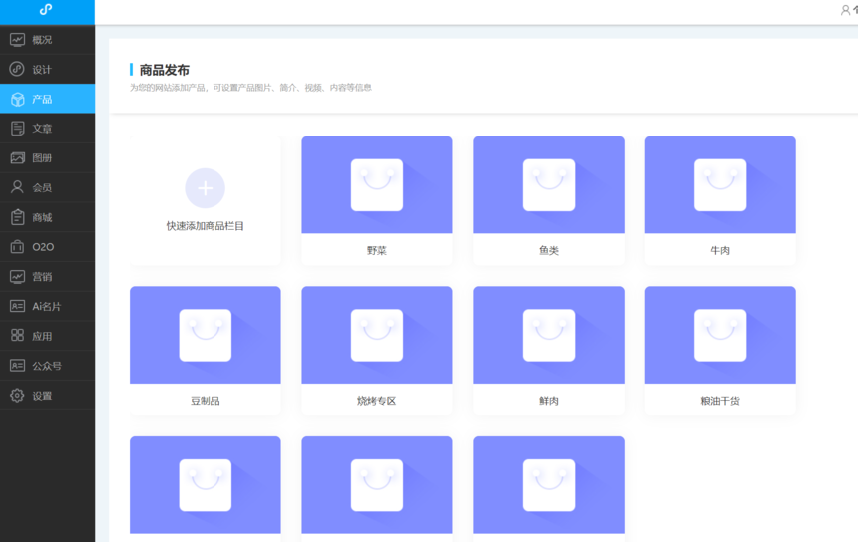Open the 图册 menu item
858x542 pixels.
(47, 157)
